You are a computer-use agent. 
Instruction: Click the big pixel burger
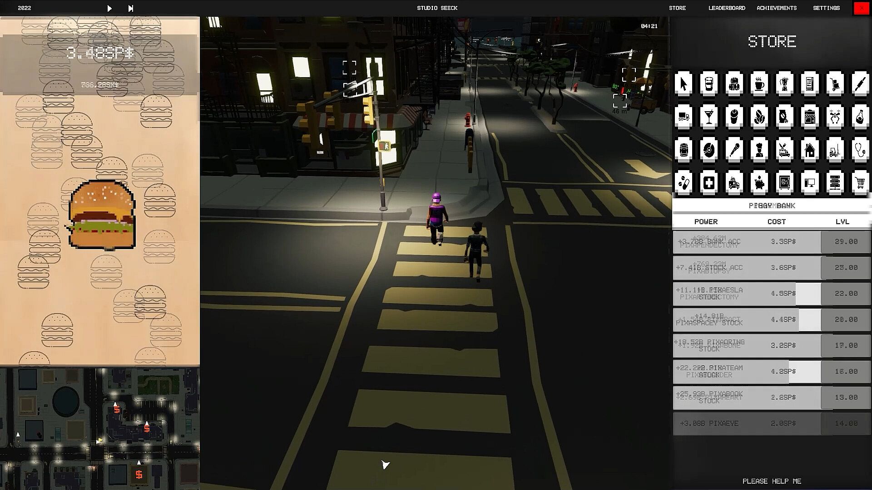pyautogui.click(x=102, y=215)
